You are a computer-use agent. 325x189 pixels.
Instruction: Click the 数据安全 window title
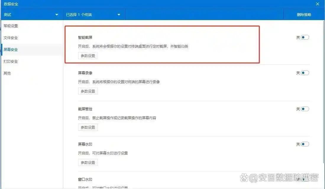(x=11, y=4)
